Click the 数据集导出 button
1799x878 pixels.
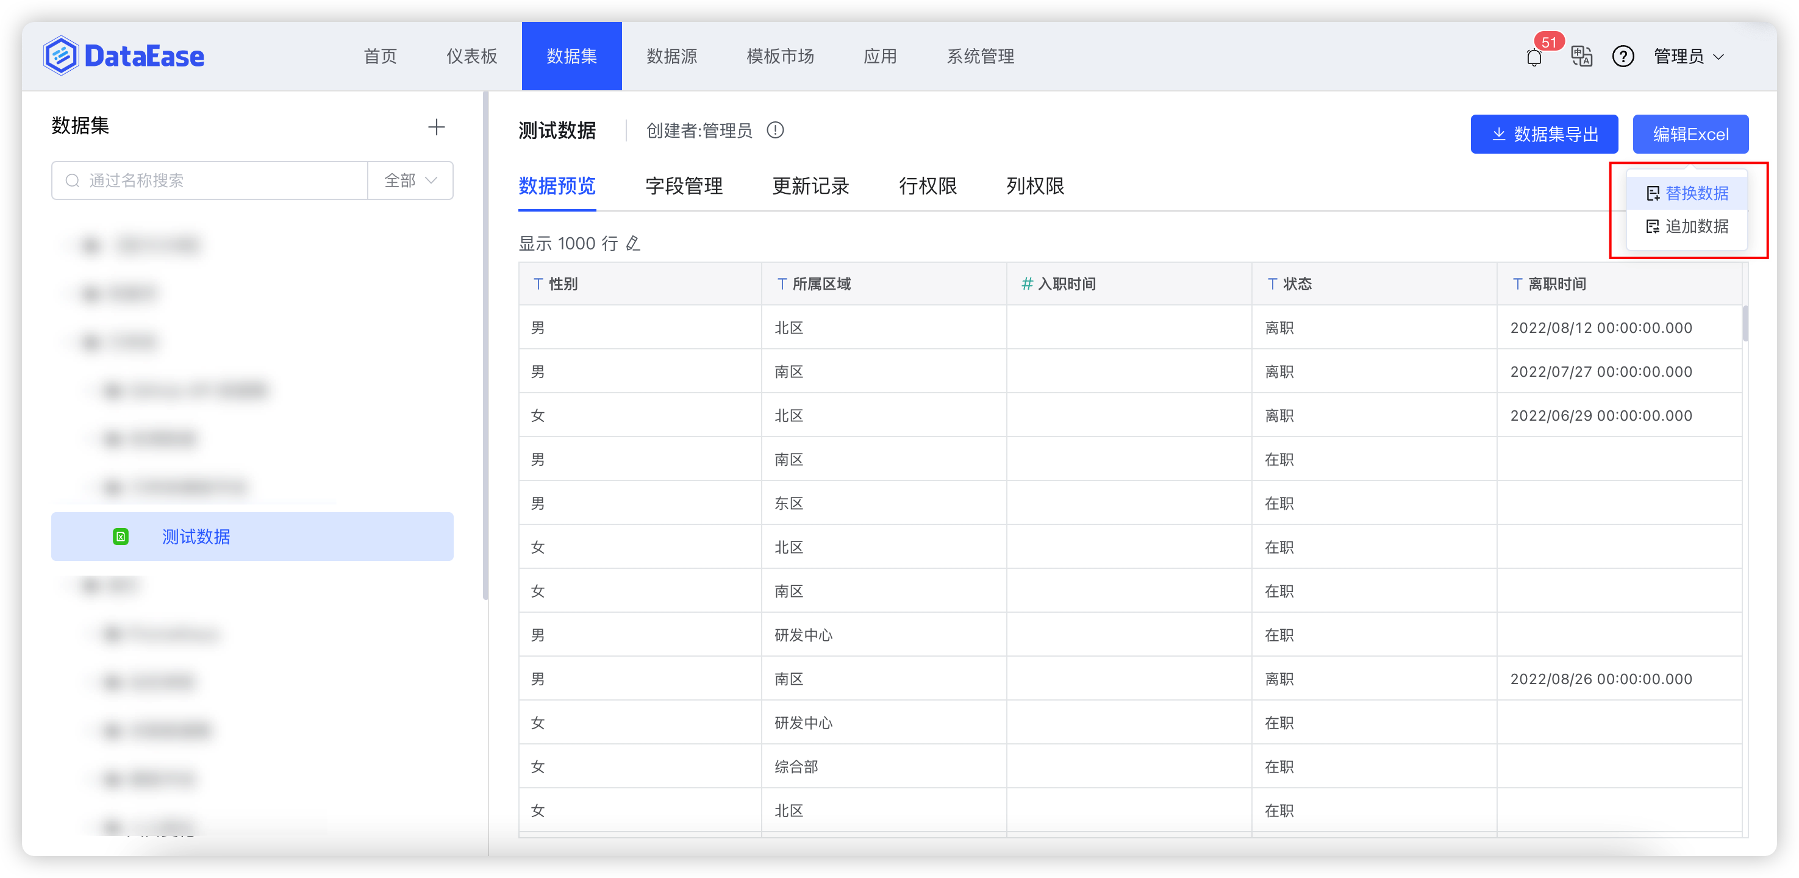[x=1544, y=134]
